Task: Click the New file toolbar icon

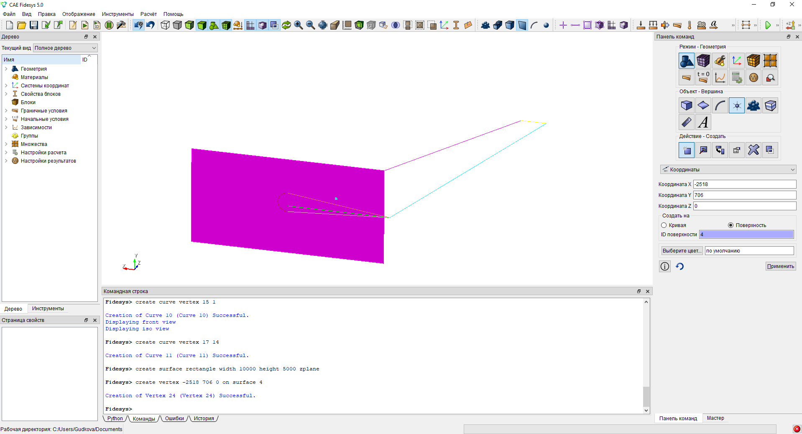Action: pos(9,25)
